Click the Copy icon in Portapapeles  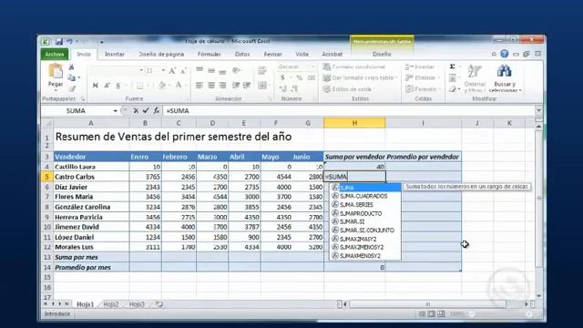[71, 77]
